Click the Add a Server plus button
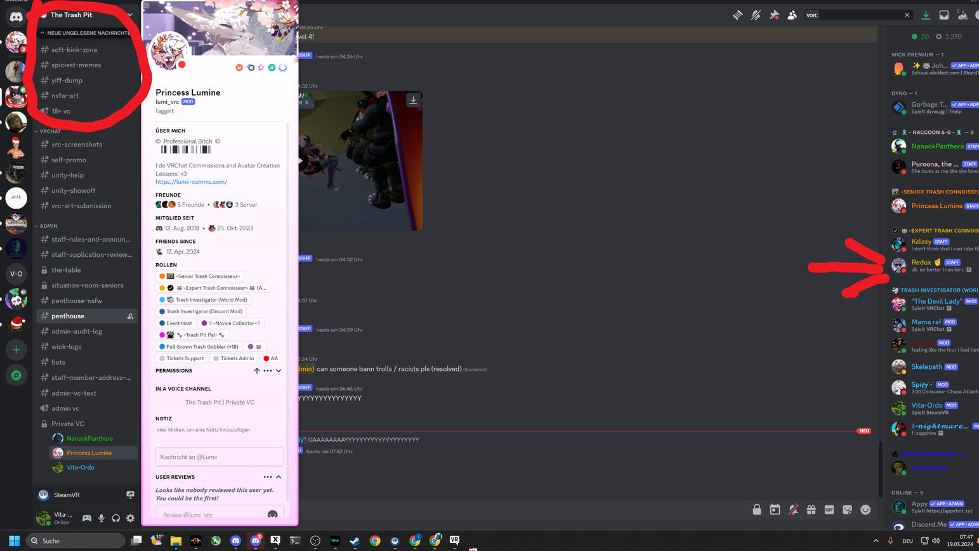The image size is (979, 551). (16, 349)
